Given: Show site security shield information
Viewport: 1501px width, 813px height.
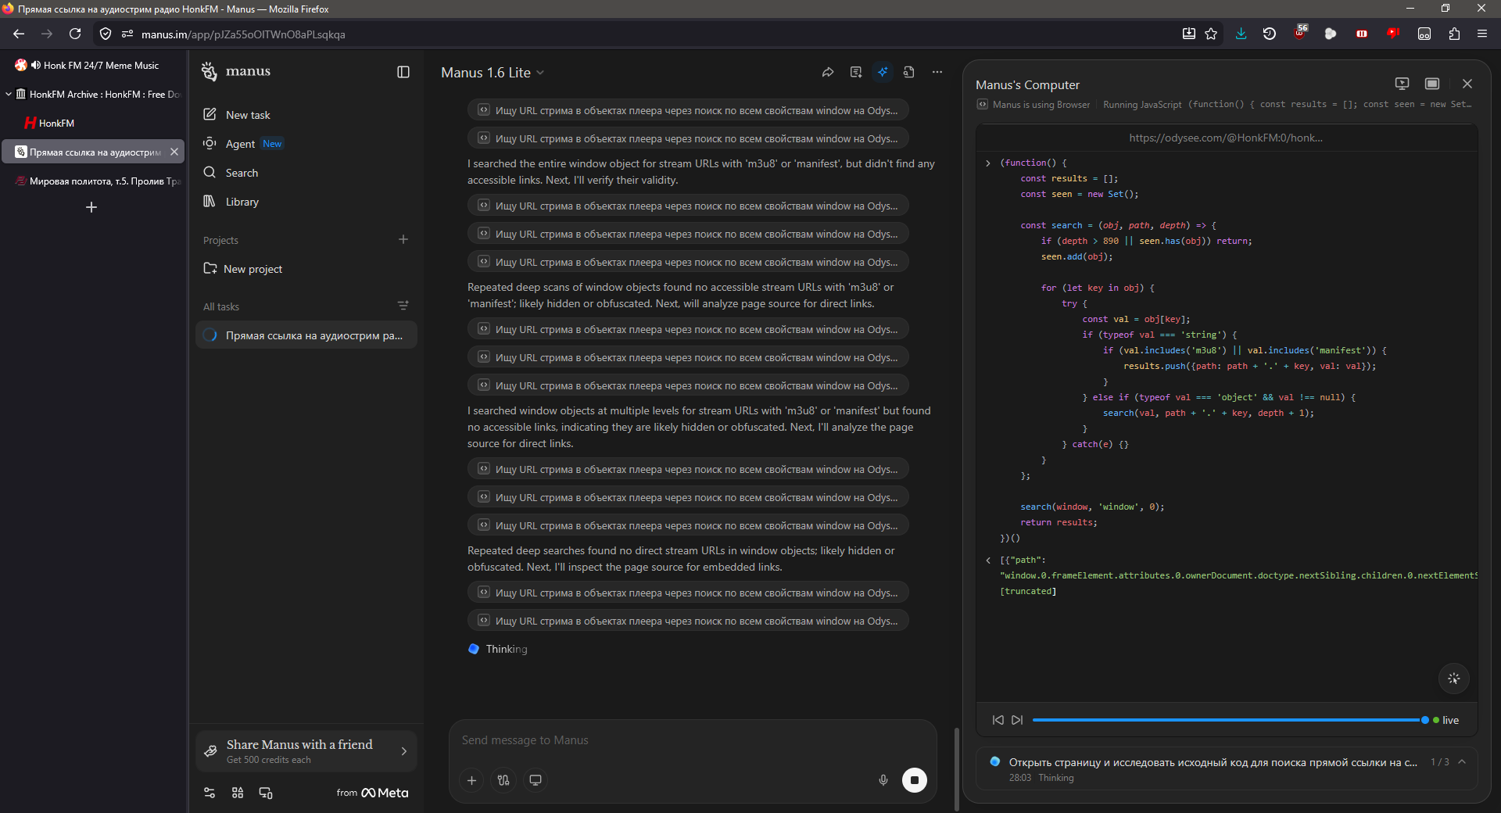Looking at the screenshot, I should (106, 34).
